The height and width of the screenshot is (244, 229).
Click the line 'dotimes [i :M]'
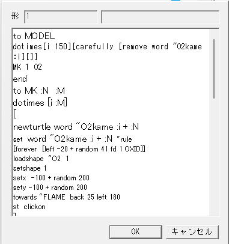click(x=40, y=103)
